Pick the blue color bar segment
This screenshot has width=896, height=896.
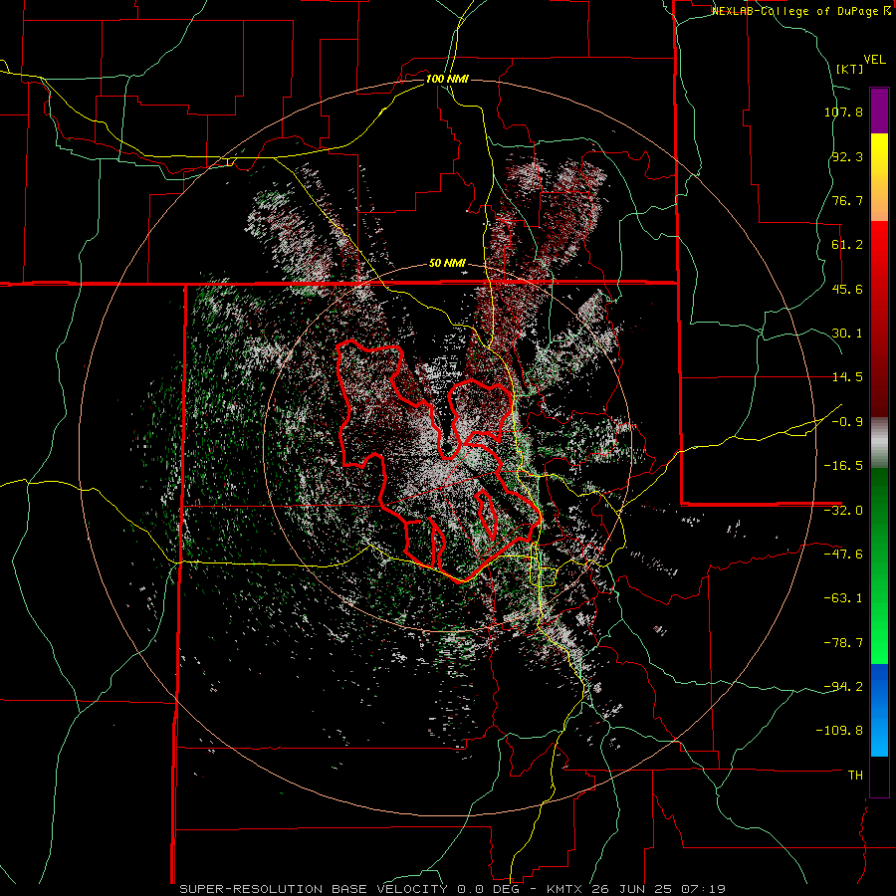coord(879,710)
